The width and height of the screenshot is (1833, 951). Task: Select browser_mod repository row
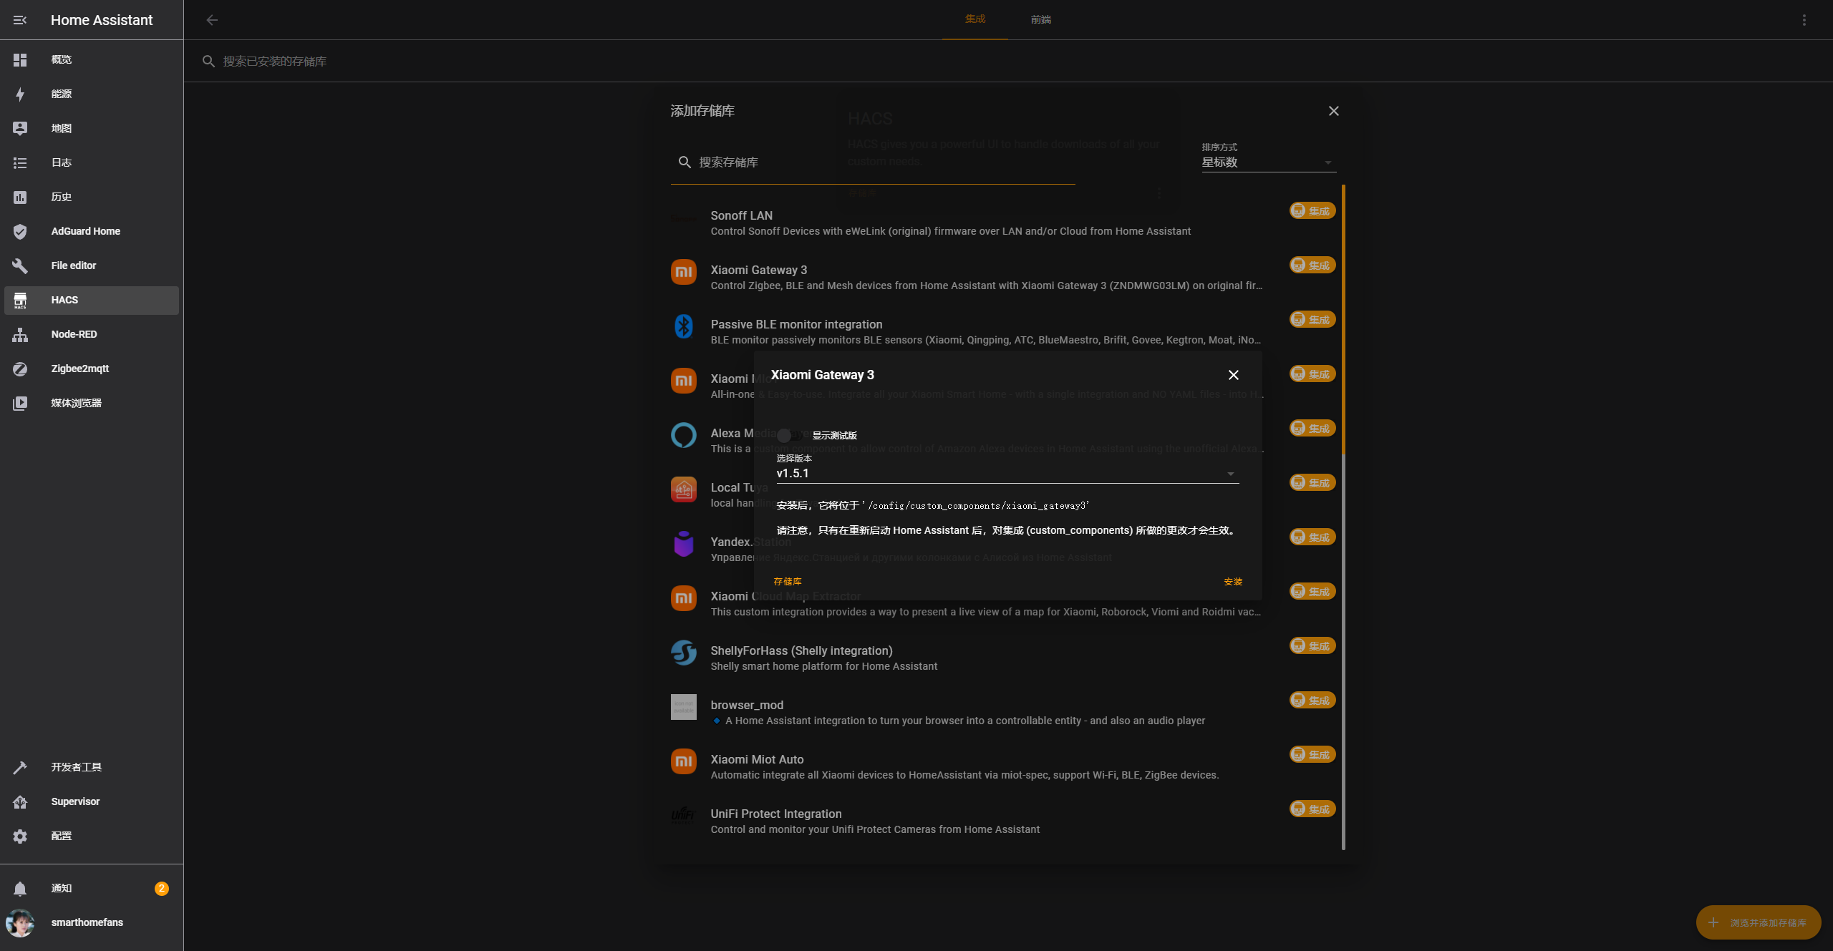point(1002,713)
